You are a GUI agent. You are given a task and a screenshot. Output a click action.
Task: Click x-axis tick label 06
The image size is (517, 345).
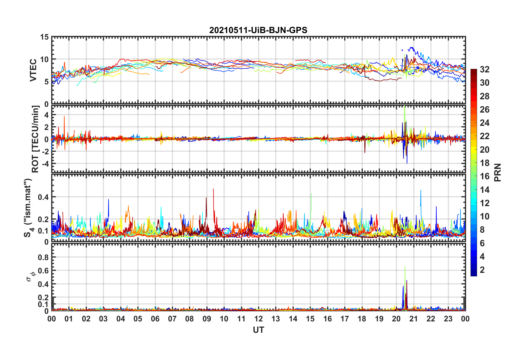coord(155,319)
